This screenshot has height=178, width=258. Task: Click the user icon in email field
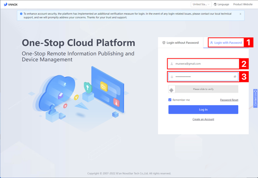tap(172, 63)
